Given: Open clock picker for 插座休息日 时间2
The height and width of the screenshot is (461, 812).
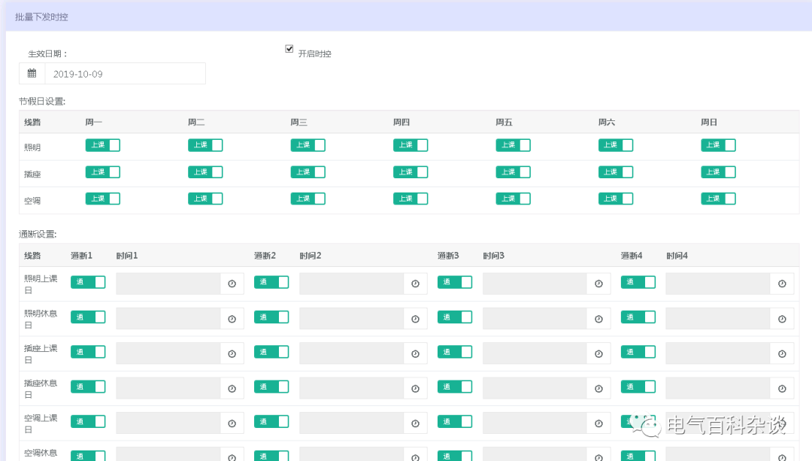Looking at the screenshot, I should click(415, 389).
